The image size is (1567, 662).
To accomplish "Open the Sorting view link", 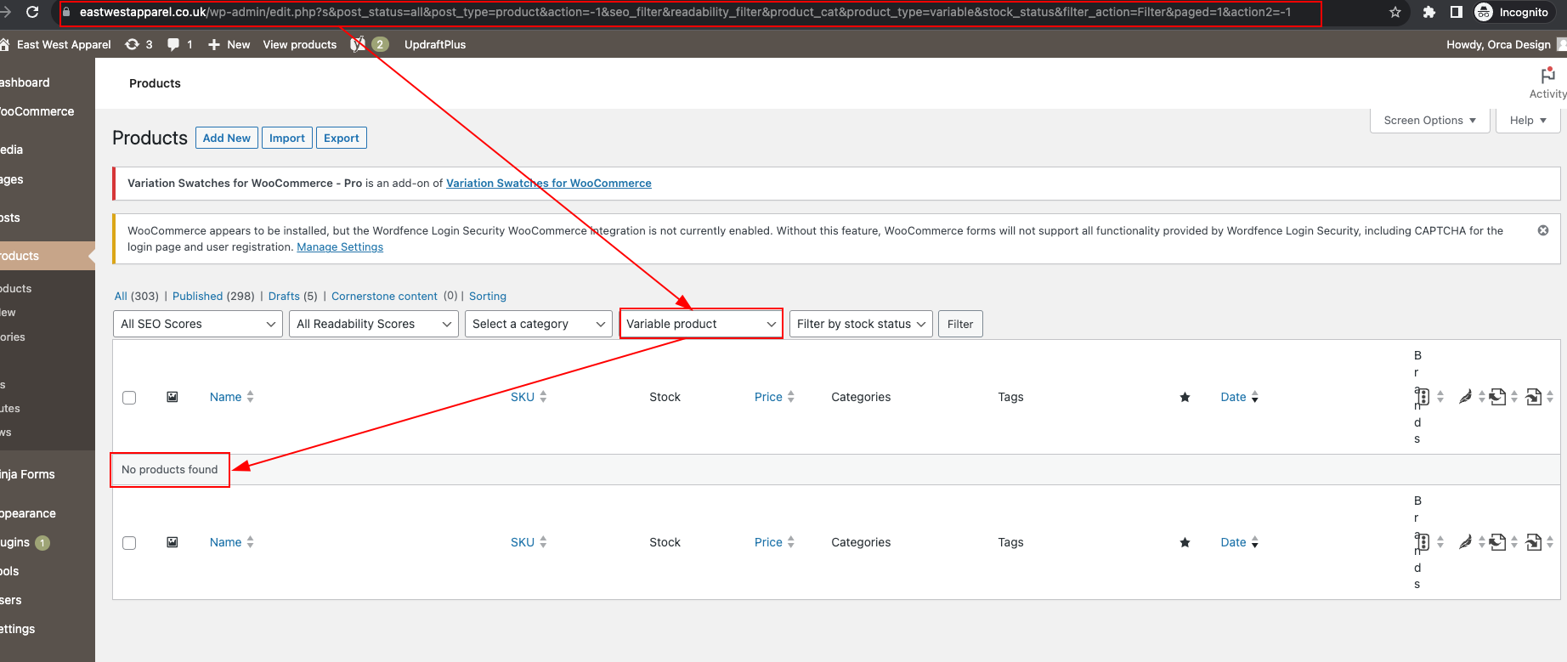I will point(488,296).
